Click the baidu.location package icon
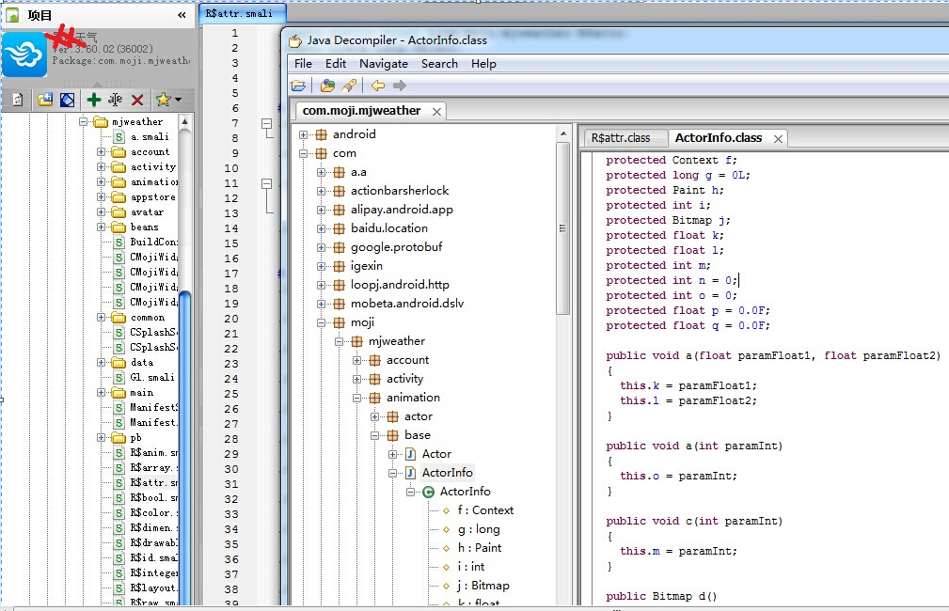 pos(339,228)
